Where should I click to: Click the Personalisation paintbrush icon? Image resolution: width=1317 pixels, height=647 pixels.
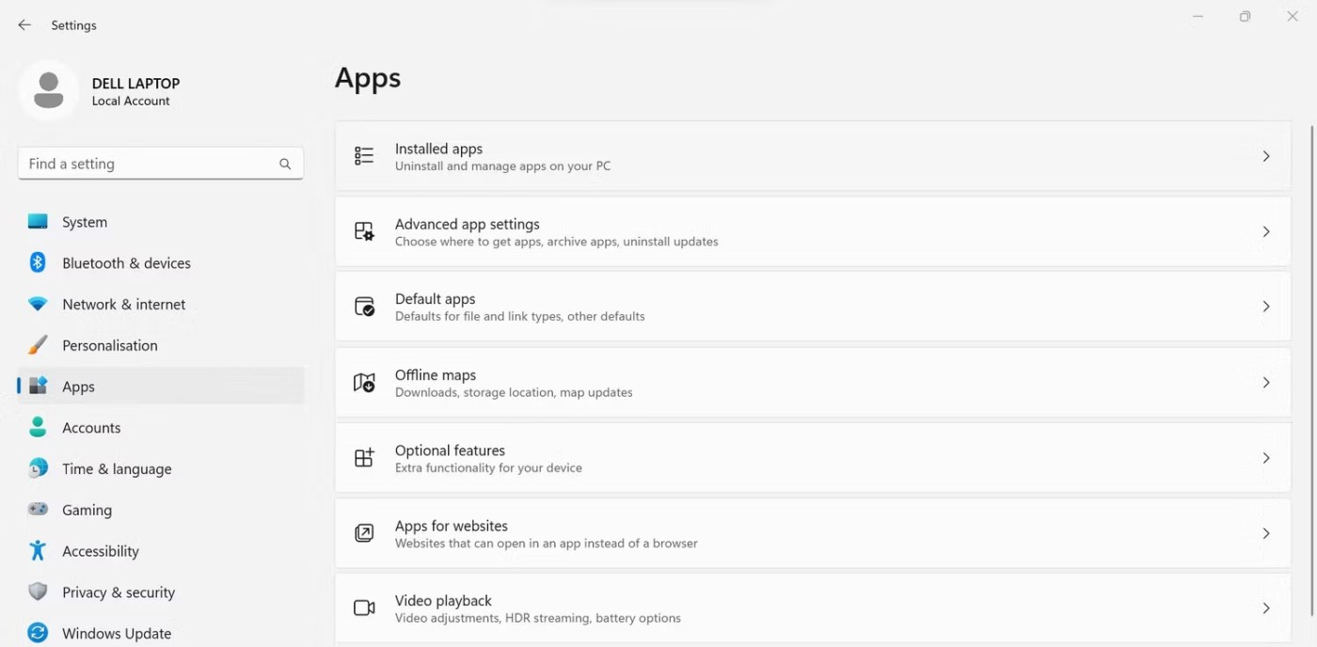(x=38, y=345)
